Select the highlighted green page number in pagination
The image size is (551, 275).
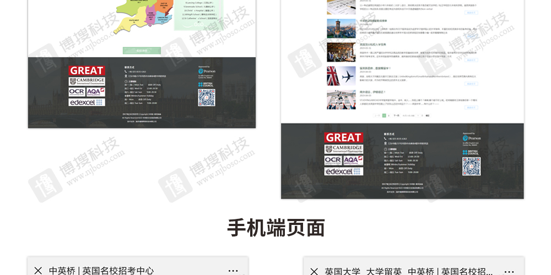pos(384,116)
